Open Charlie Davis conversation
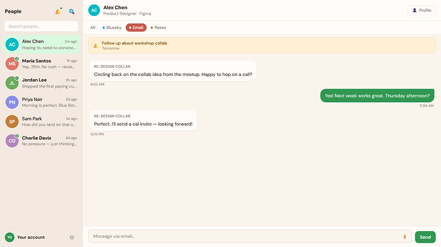This screenshot has width=441, height=247. [x=41, y=141]
